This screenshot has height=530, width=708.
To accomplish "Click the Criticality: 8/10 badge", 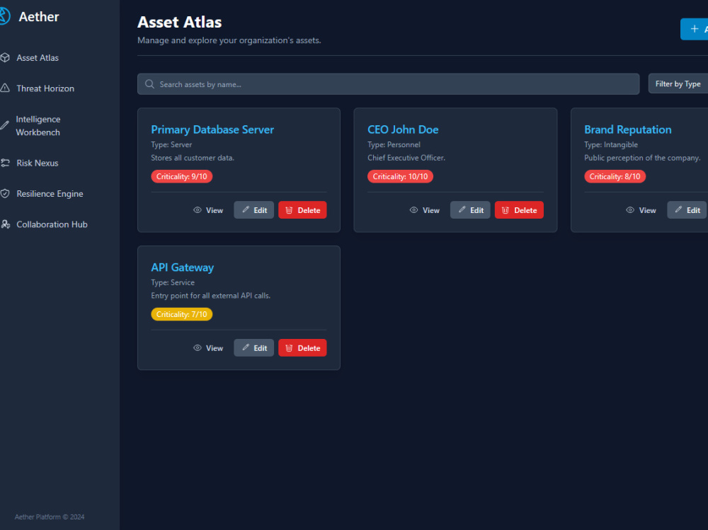I will coord(615,176).
